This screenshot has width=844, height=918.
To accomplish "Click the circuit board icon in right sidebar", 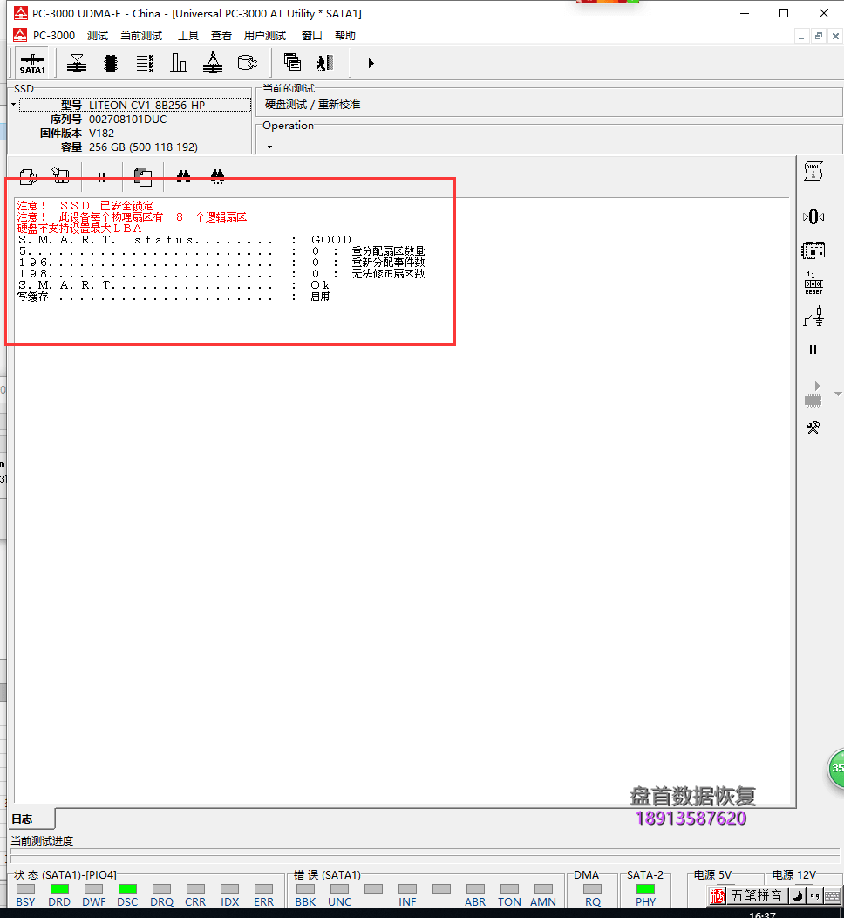I will (x=813, y=250).
